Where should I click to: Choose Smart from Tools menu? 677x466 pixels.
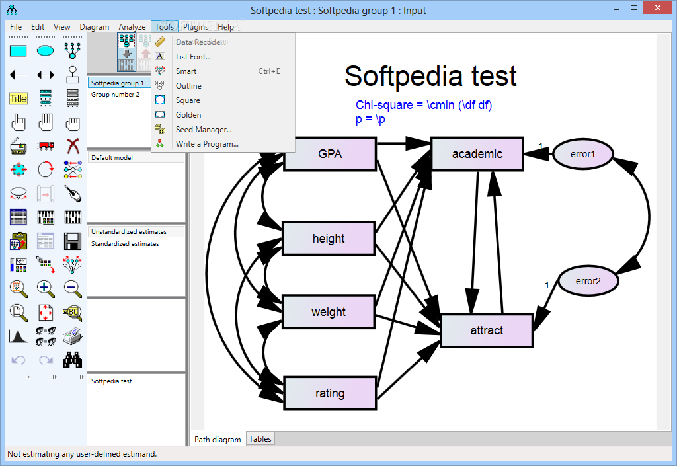click(223, 71)
